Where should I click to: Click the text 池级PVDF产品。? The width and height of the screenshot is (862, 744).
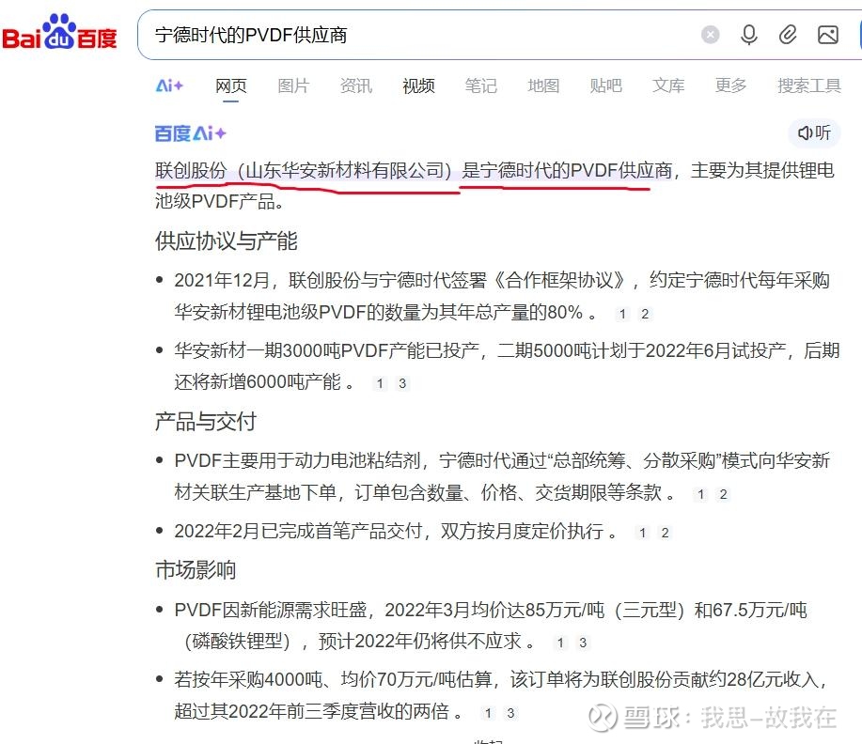point(220,201)
